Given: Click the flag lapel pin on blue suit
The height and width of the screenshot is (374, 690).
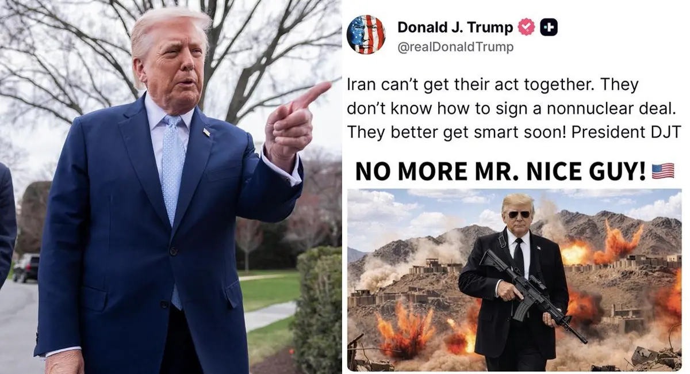Looking at the screenshot, I should pos(206,132).
